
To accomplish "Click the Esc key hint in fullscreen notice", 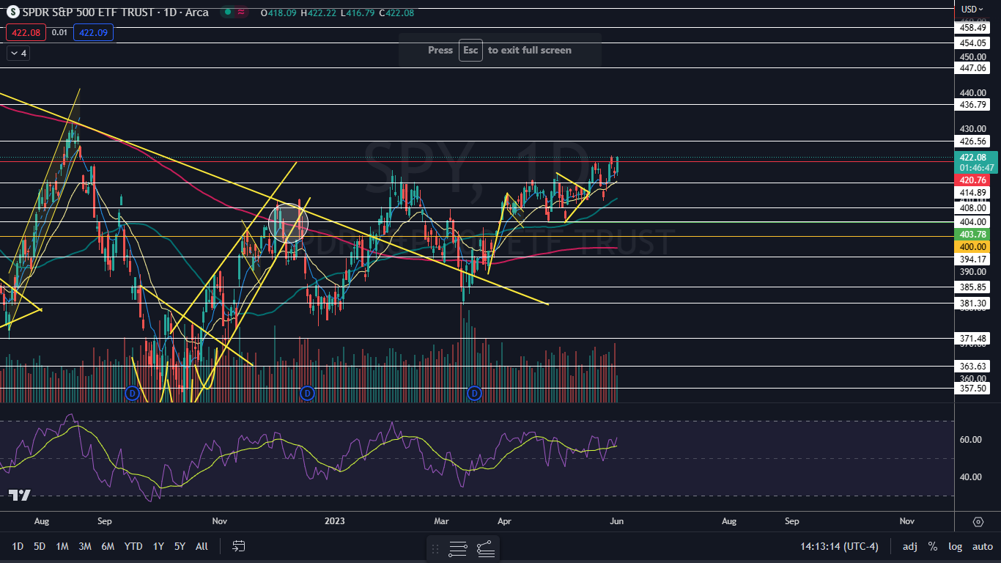I will 470,50.
